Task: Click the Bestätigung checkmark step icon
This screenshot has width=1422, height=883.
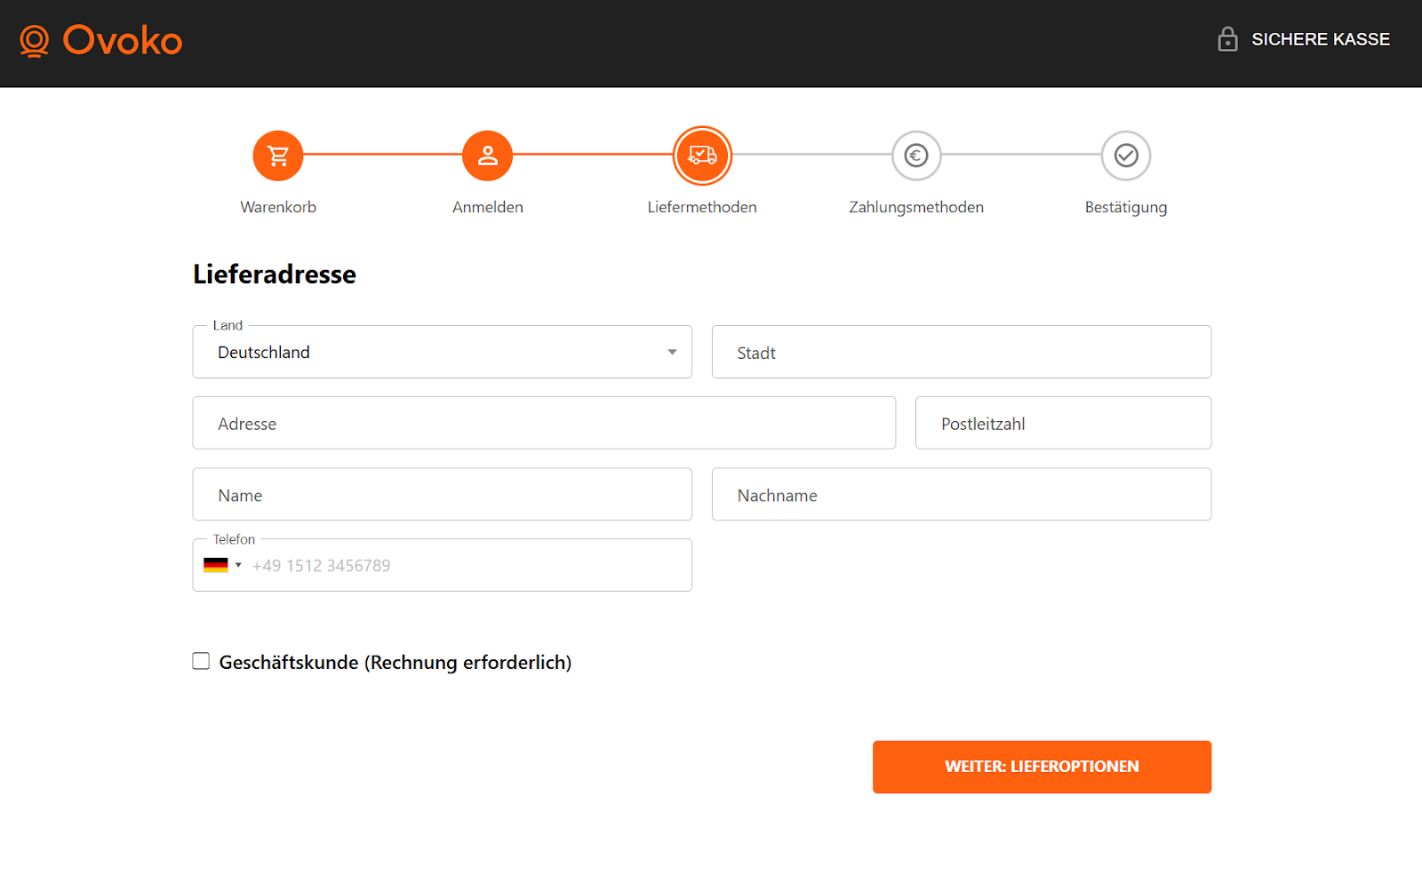Action: pos(1126,155)
